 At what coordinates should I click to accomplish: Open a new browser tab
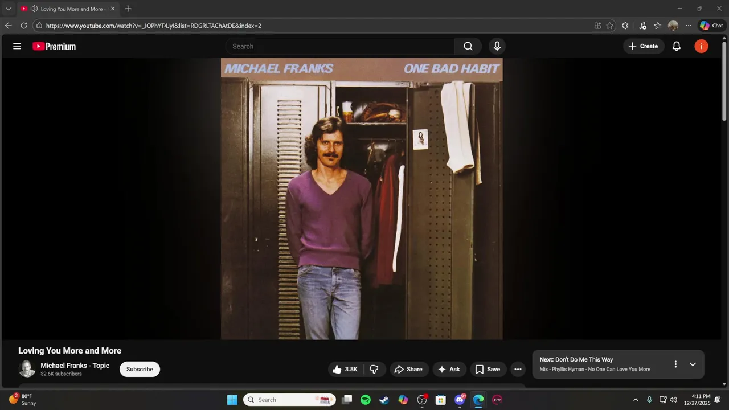pos(128,9)
